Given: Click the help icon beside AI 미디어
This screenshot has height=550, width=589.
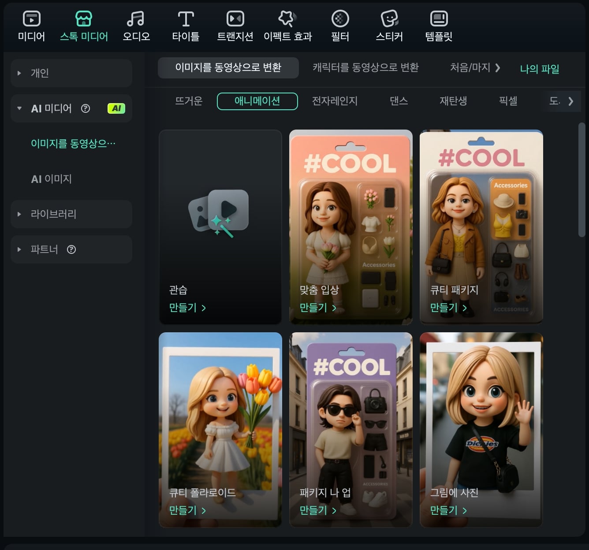Looking at the screenshot, I should (x=86, y=108).
